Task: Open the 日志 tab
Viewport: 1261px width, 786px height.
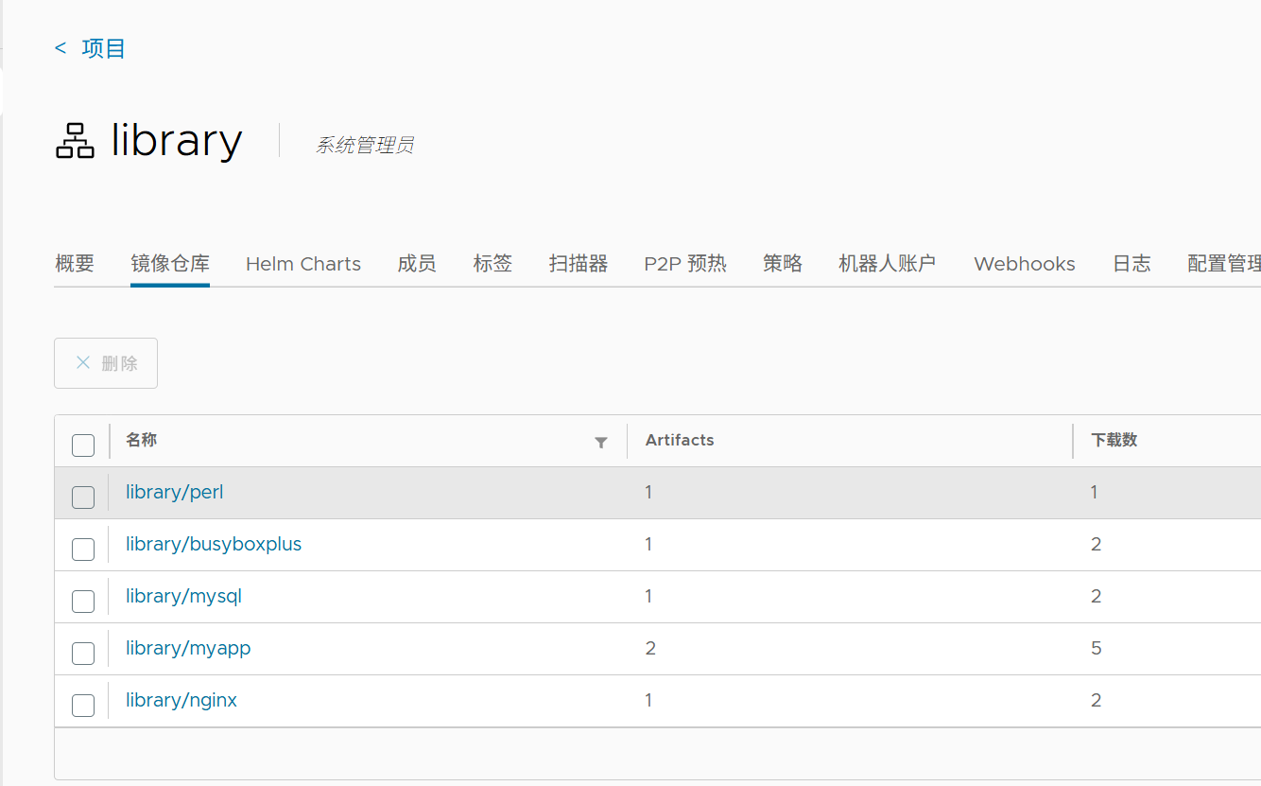Action: [x=1131, y=264]
